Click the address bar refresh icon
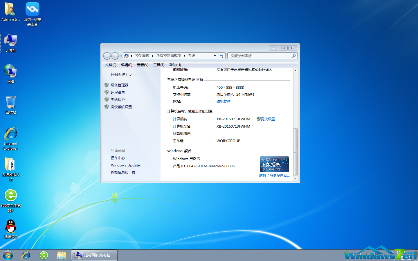 [222, 56]
